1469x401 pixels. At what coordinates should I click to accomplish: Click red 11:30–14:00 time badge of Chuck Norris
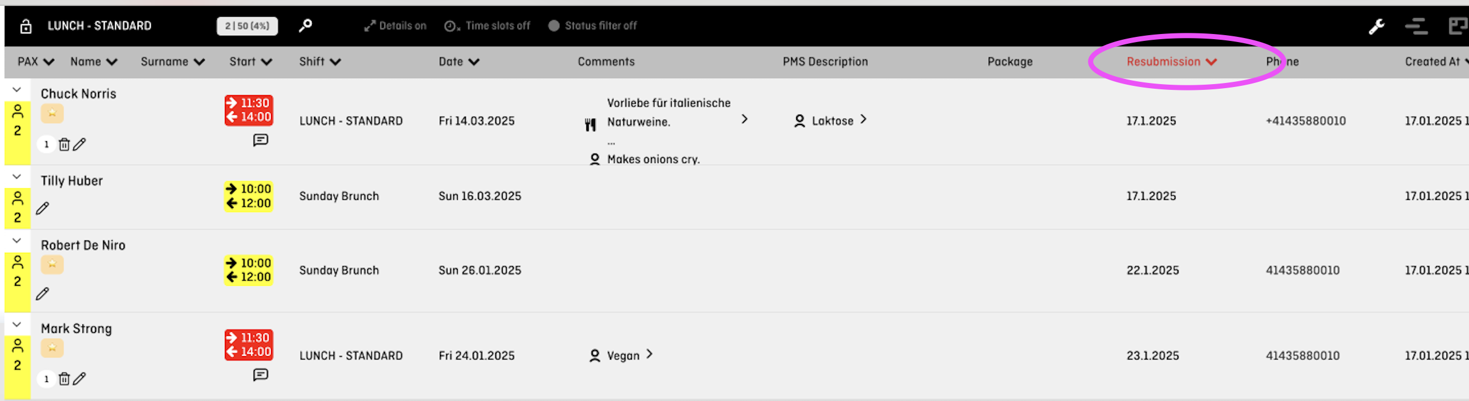(248, 110)
